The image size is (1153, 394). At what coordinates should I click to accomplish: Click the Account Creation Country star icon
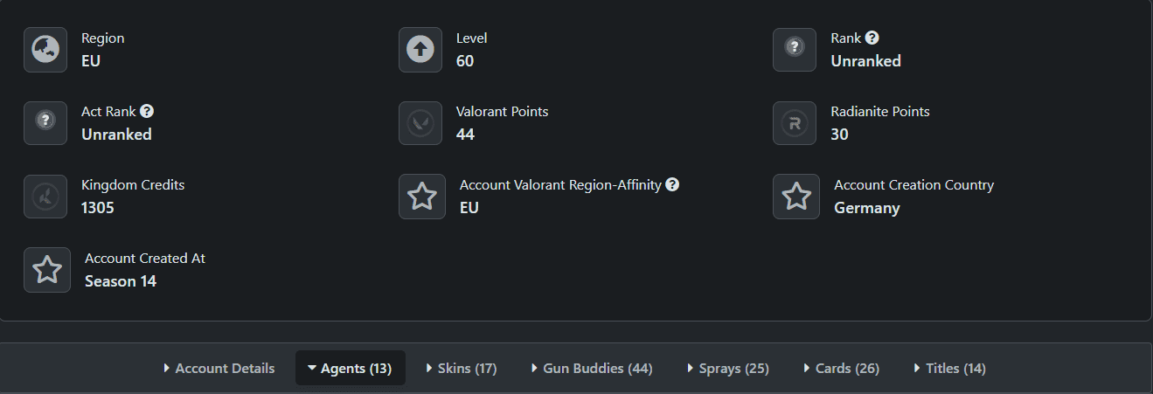click(x=796, y=197)
